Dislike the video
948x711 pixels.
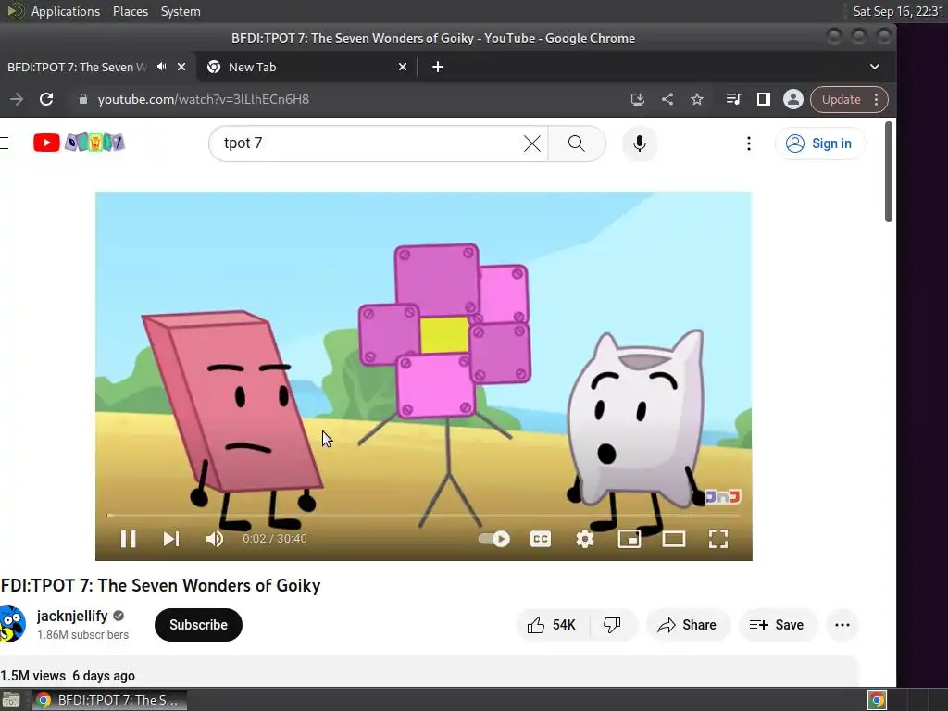click(x=613, y=625)
